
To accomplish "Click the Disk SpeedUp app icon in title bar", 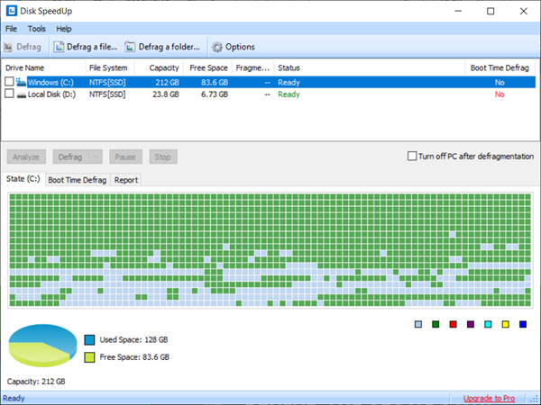I will coord(12,11).
